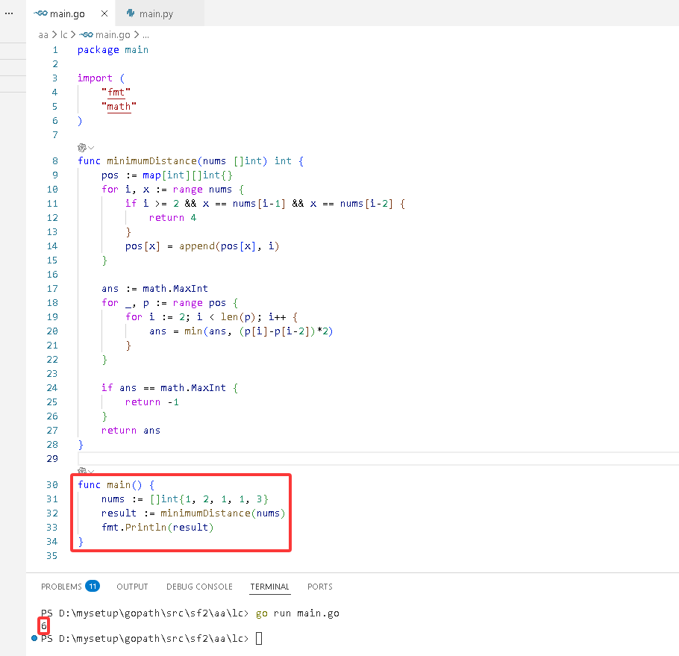
Task: Expand the breadcrumb symbol ellipsis
Action: [146, 36]
